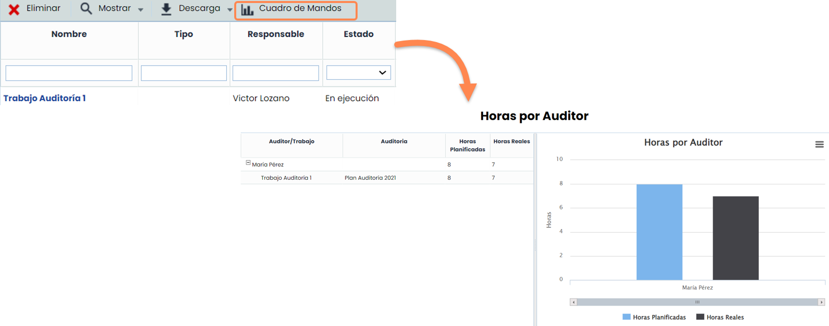Screen dimensions: 829x326
Task: Open the Estado filter dropdown
Action: click(x=358, y=73)
